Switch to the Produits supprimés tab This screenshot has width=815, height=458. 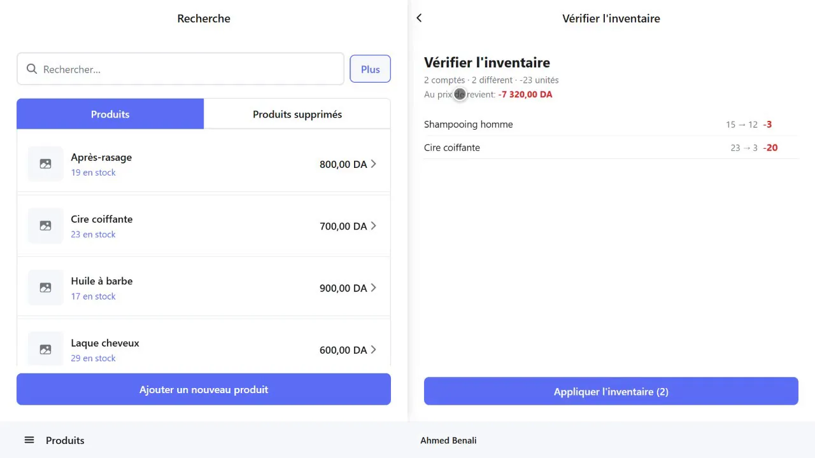tap(297, 114)
